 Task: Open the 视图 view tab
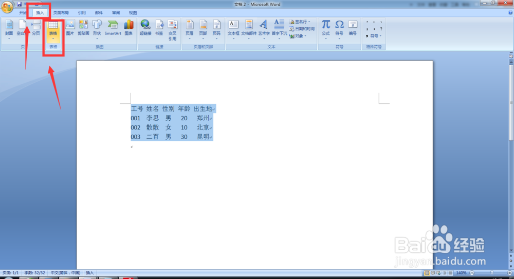pyautogui.click(x=133, y=13)
